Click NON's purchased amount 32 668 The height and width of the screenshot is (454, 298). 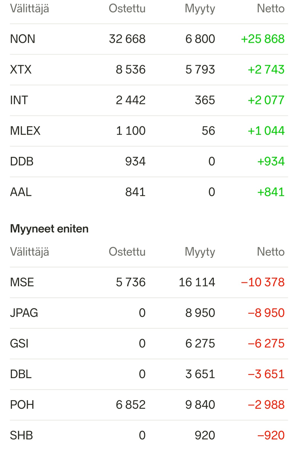click(127, 39)
